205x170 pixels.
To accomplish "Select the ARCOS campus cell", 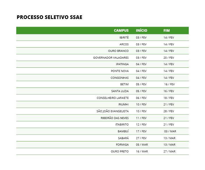I will (x=124, y=44).
